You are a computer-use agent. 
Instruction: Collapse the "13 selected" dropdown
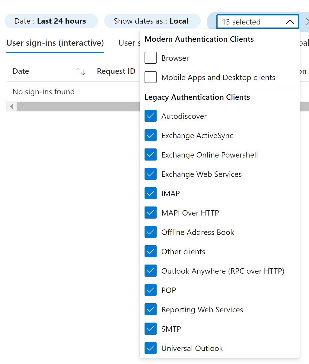[290, 21]
